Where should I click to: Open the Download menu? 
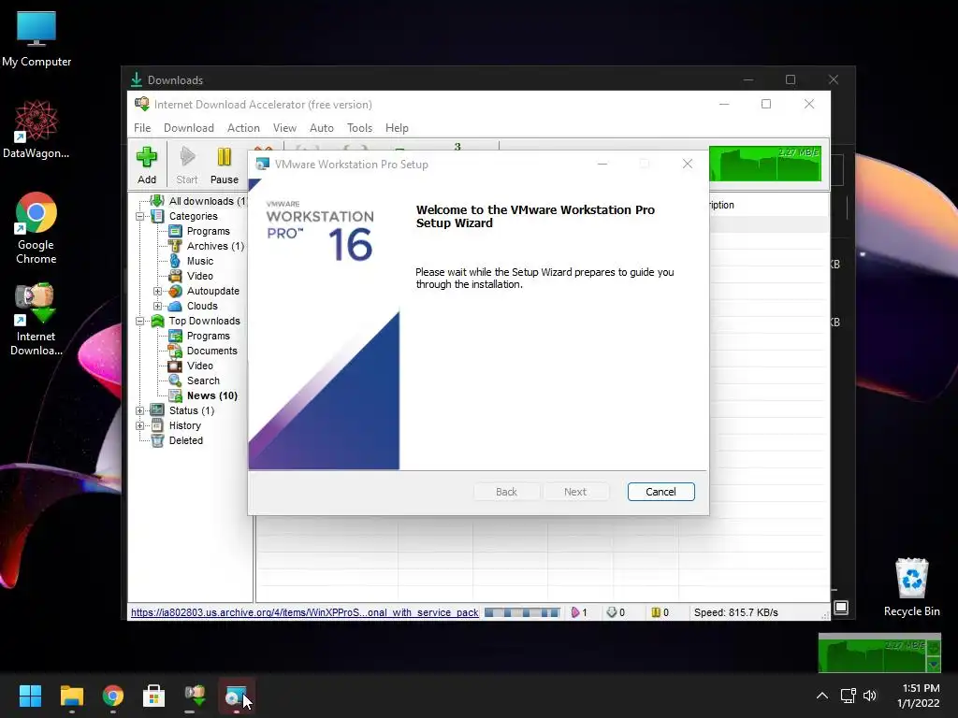(189, 127)
